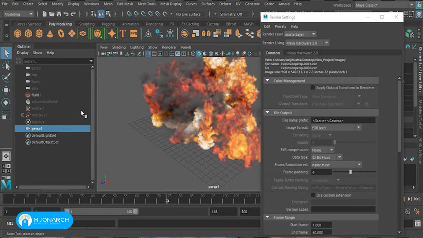The height and width of the screenshot is (238, 423).
Task: Choose the Lasso select tool
Action: 6,66
